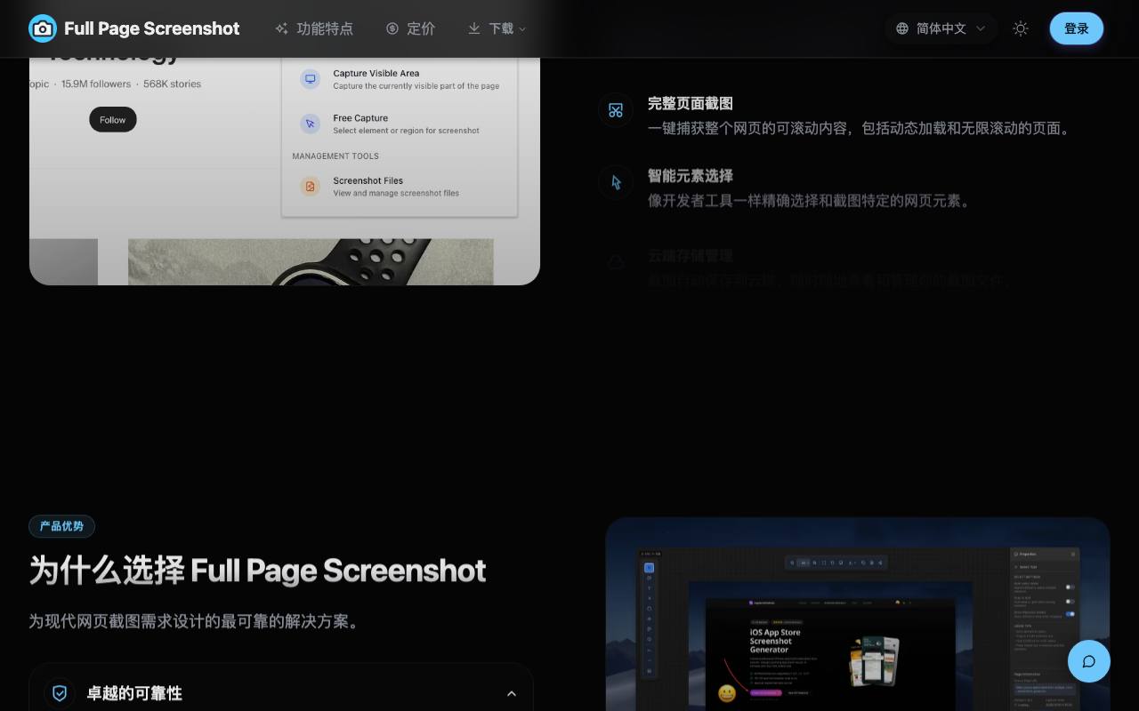Select the 智能元素选择 feature heading
This screenshot has width=1139, height=711.
point(691,176)
